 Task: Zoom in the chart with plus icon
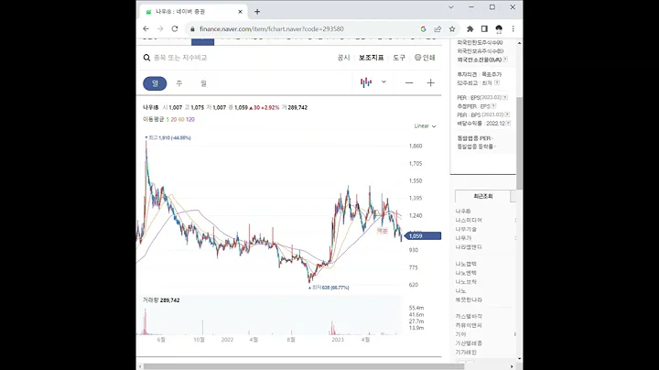(x=430, y=82)
